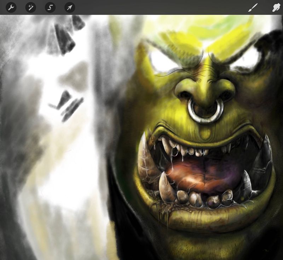
Task: Click empty middle of top toolbar
Action: pos(159,7)
